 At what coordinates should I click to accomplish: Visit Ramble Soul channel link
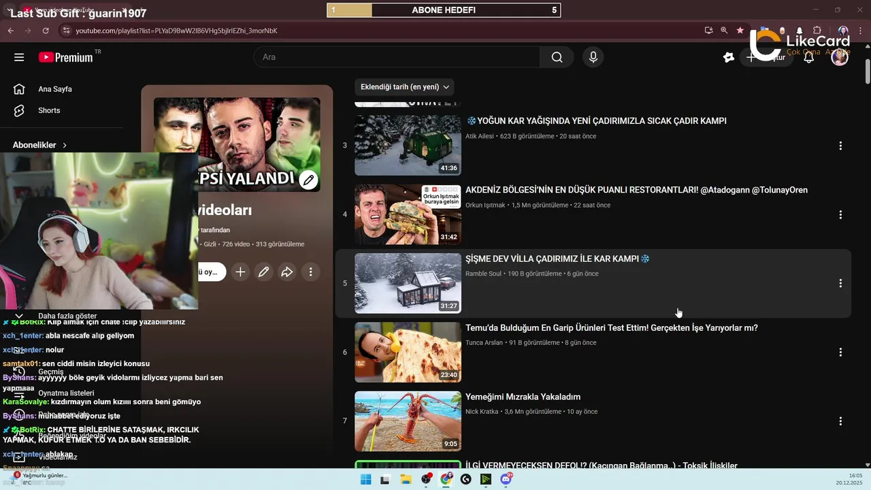pyautogui.click(x=483, y=274)
